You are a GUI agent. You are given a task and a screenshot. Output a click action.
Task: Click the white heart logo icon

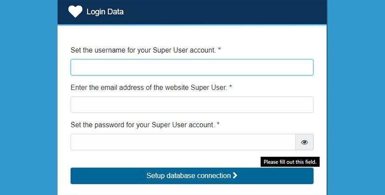coord(75,12)
